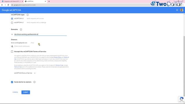Show info about Send alerts to owners
This screenshot has width=185, height=104.
point(34,82)
